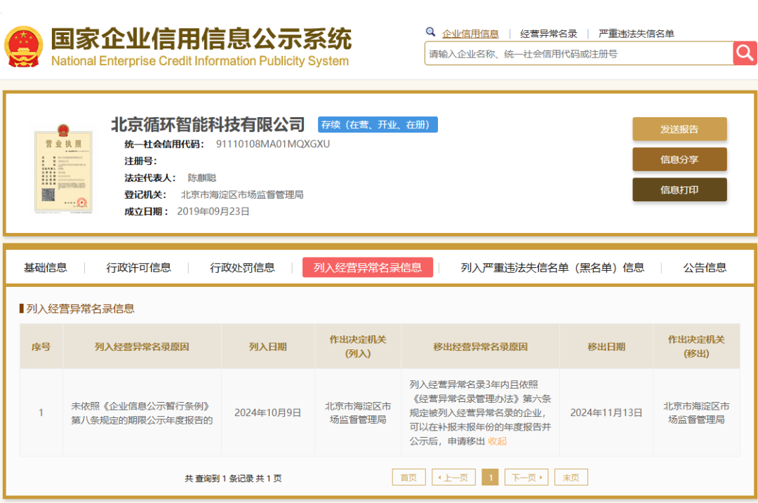Click the 移出日期 column header
This screenshot has width=758, height=503.
point(606,347)
